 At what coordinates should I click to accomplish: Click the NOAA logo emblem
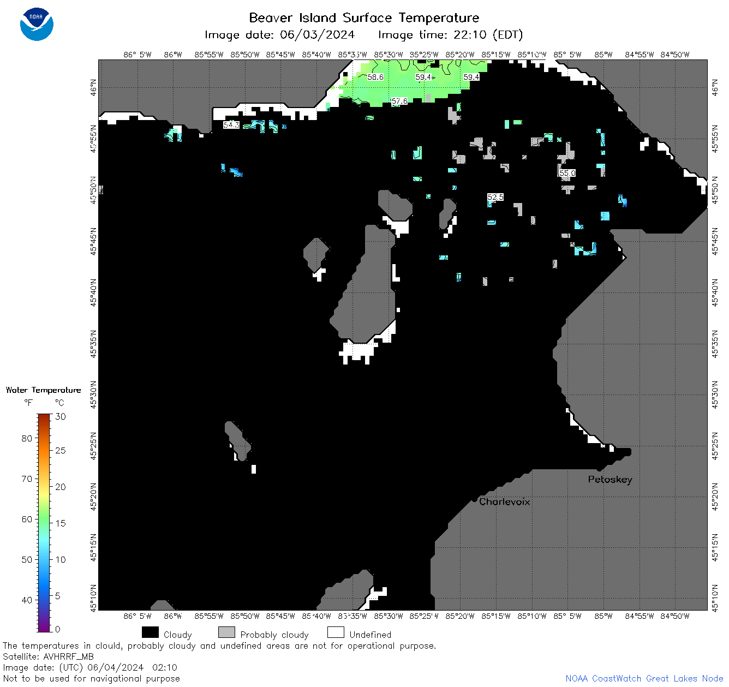click(37, 24)
